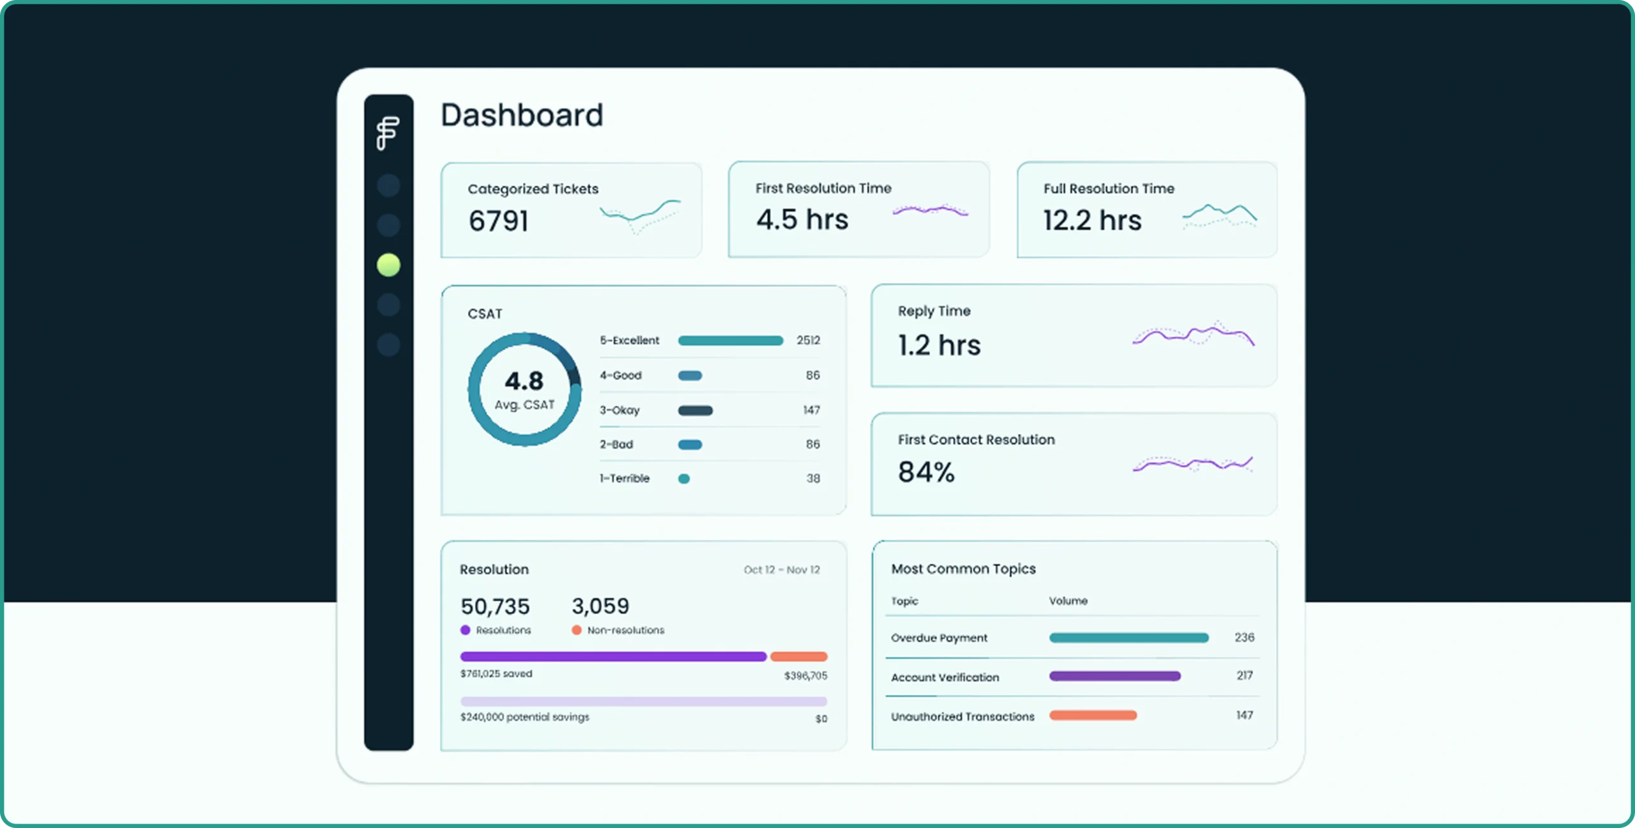This screenshot has width=1635, height=828.
Task: Click the Oct 12 – Nov 12 date range
Action: [782, 569]
